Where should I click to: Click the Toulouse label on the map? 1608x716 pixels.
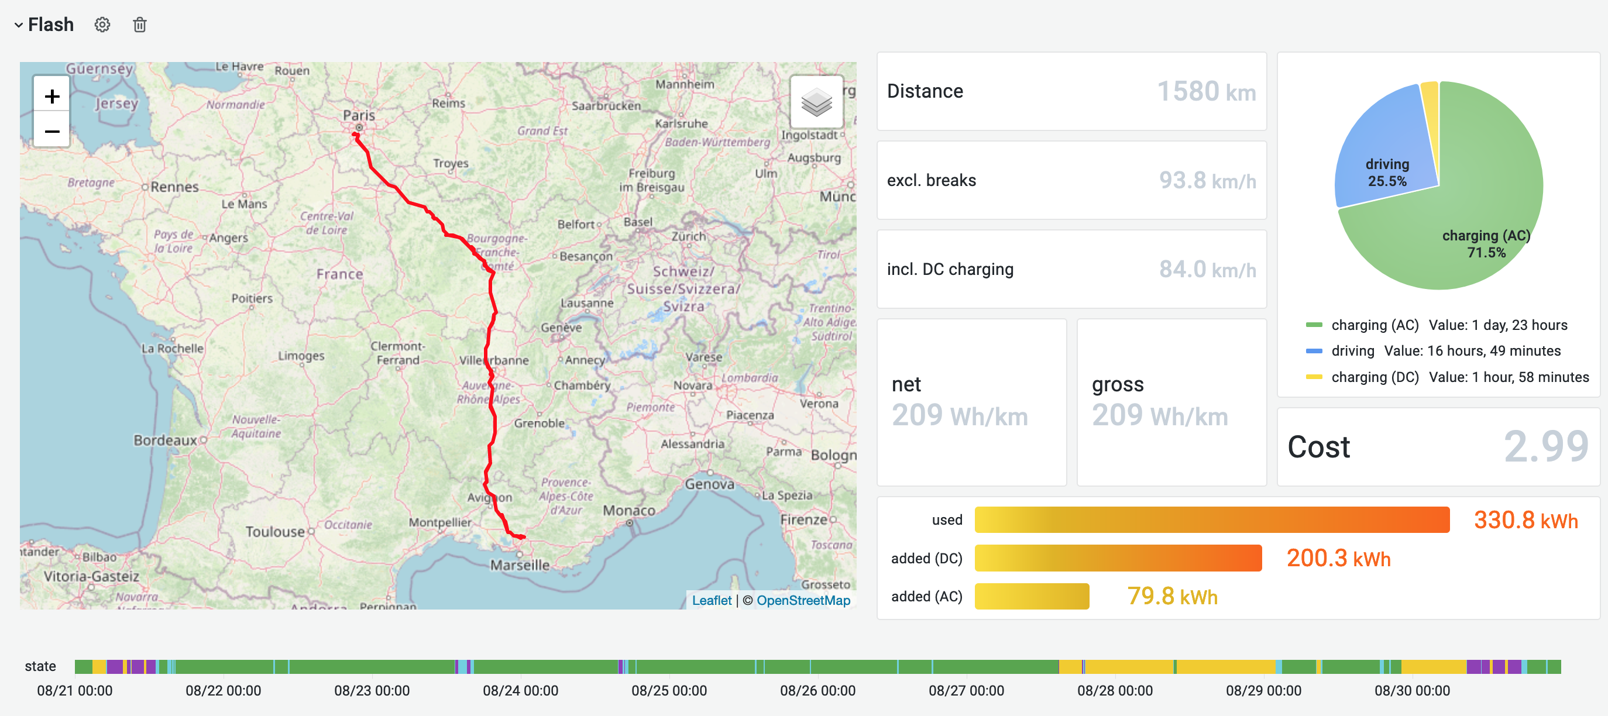(275, 531)
